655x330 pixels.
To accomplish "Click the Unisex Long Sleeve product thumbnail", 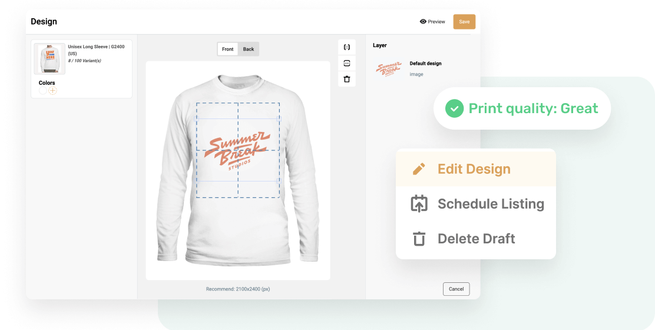I will click(x=49, y=59).
